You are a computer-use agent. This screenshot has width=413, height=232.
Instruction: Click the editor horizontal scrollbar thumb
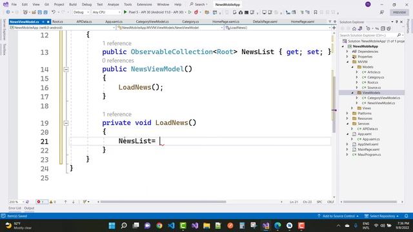[163, 202]
